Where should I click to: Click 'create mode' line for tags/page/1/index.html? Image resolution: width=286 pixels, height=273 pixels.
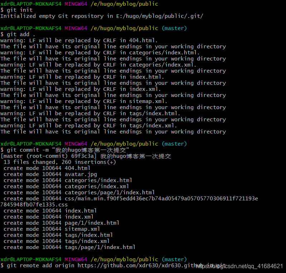coord(69,247)
